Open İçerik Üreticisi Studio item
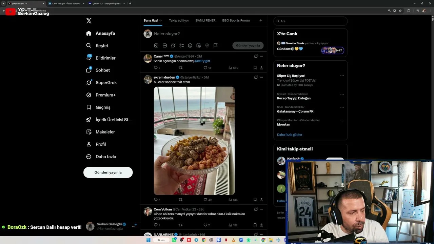Image resolution: width=434 pixels, height=244 pixels. (x=108, y=120)
